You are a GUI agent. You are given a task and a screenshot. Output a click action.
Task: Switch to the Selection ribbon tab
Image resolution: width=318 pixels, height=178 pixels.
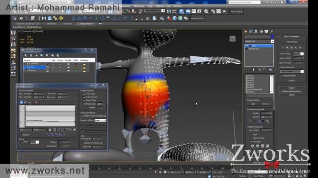tap(68, 24)
